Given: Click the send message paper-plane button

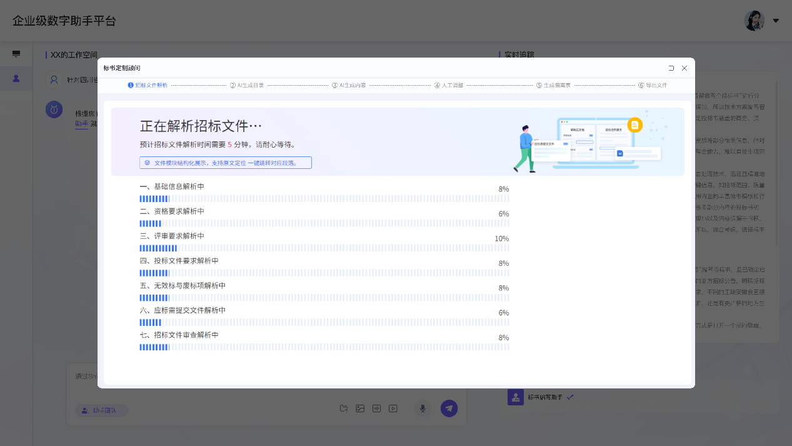Looking at the screenshot, I should (x=449, y=408).
